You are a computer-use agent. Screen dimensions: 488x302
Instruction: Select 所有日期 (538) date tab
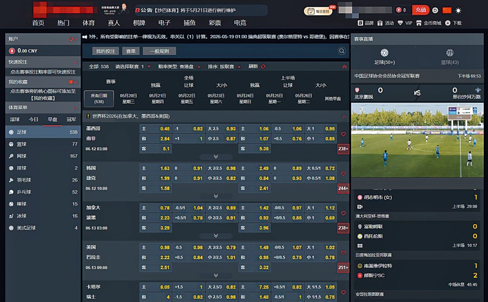pos(99,98)
